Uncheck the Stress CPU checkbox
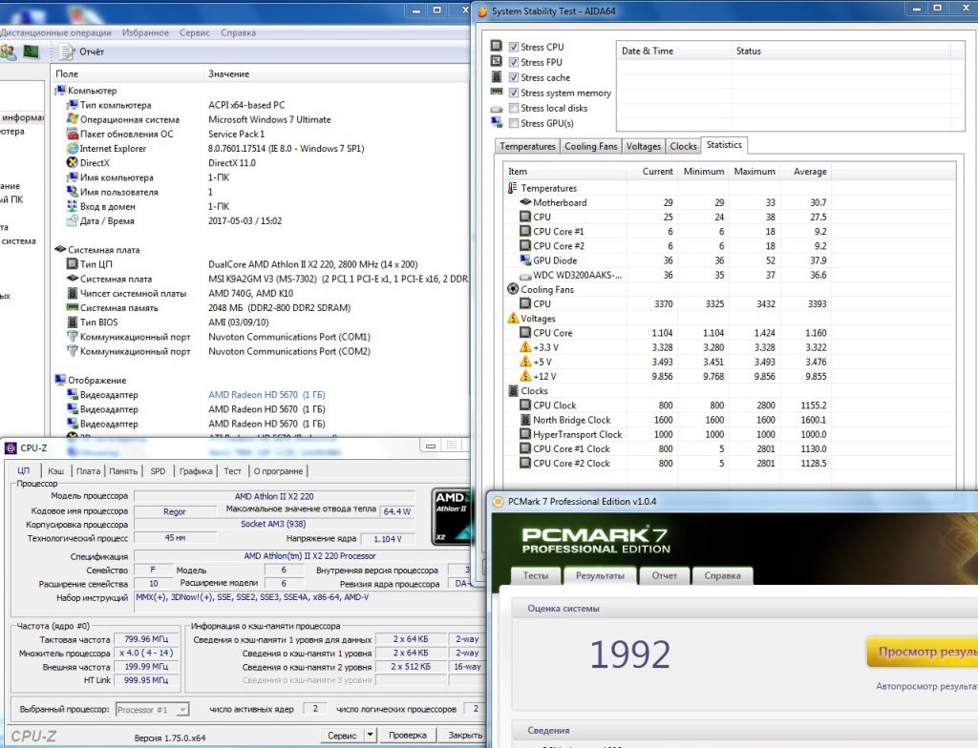 514,47
